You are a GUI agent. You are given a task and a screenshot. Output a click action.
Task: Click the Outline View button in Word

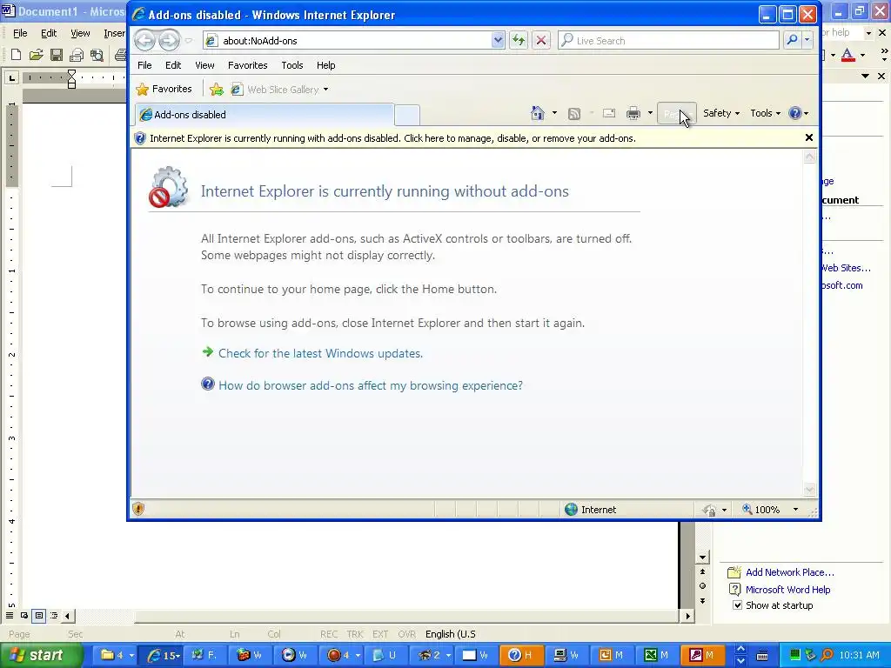point(54,615)
